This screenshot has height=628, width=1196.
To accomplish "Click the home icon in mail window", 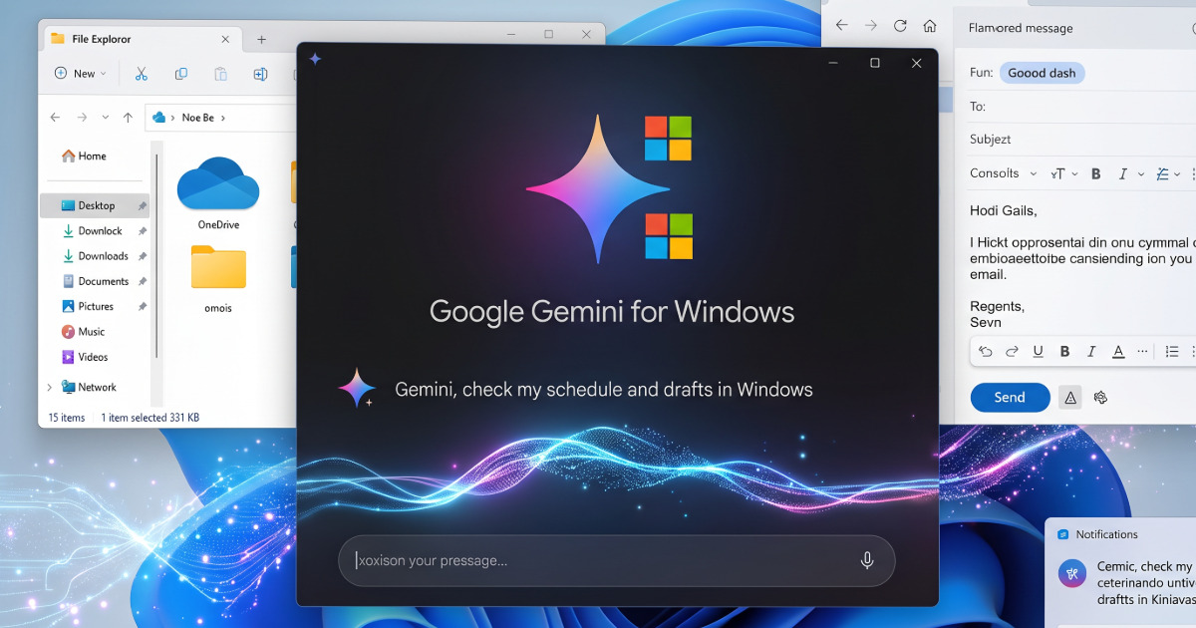I will coord(930,26).
